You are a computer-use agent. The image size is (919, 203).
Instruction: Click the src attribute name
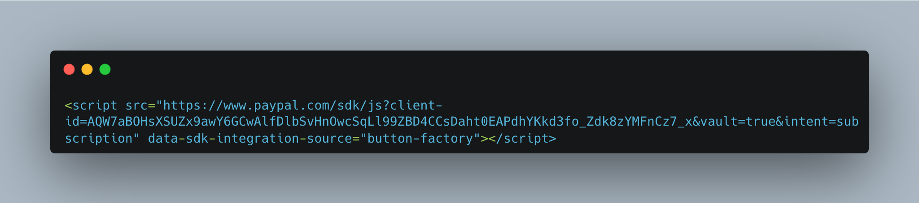(136, 106)
